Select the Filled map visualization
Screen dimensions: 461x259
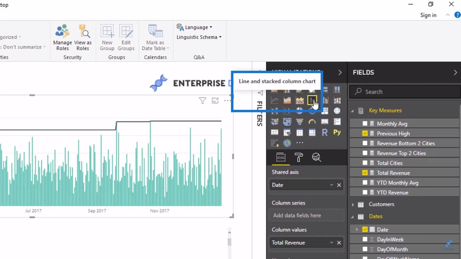coord(274,121)
